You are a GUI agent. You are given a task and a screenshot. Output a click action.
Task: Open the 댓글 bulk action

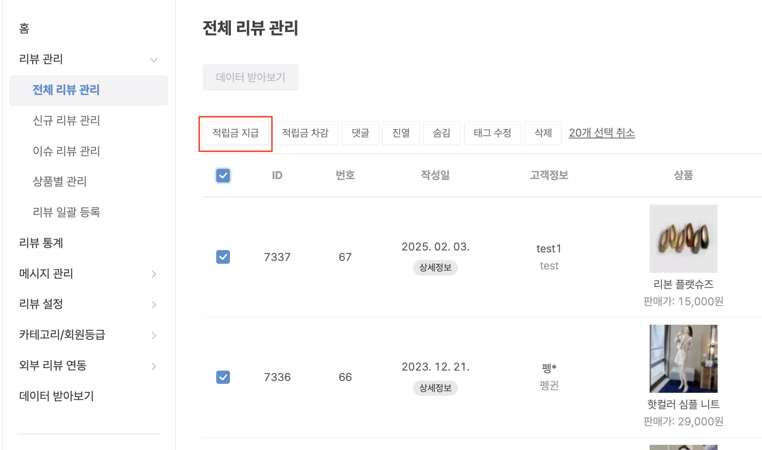pos(360,133)
